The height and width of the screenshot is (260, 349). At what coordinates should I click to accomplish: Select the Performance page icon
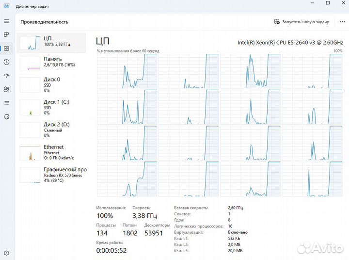click(6, 49)
